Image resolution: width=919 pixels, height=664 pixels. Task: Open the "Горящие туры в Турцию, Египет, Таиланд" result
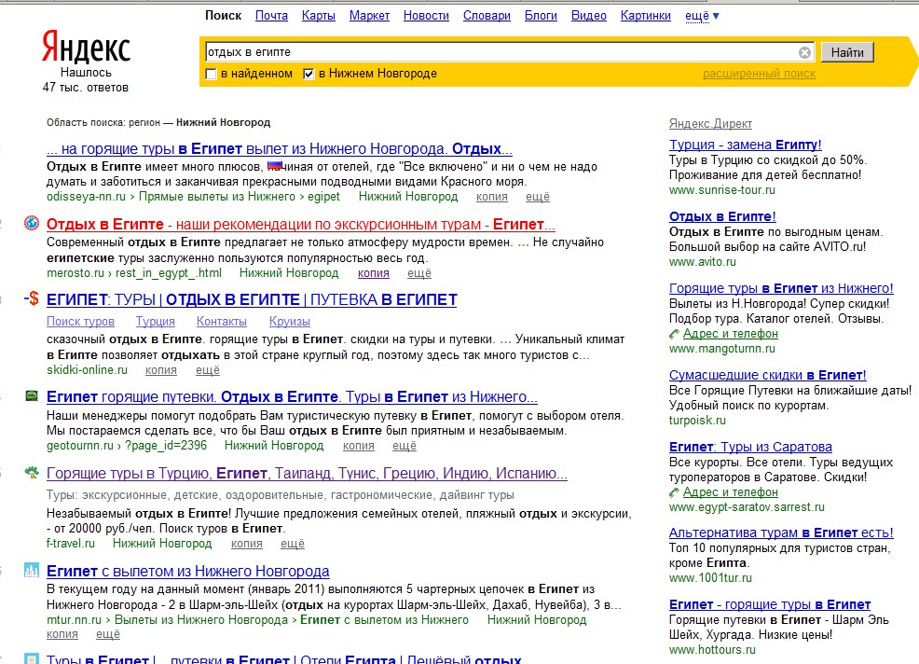pyautogui.click(x=307, y=474)
